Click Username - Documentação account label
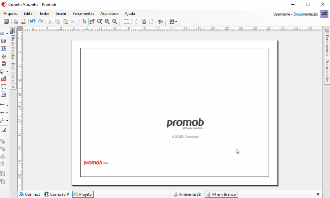The image size is (330, 198). point(295,14)
